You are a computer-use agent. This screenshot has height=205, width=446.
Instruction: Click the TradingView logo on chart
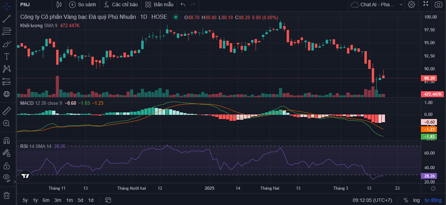[x=25, y=176]
